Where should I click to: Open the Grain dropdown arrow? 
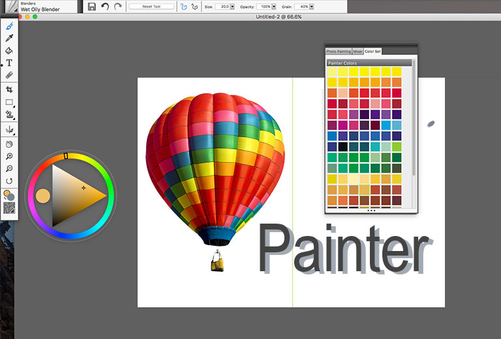pos(312,7)
